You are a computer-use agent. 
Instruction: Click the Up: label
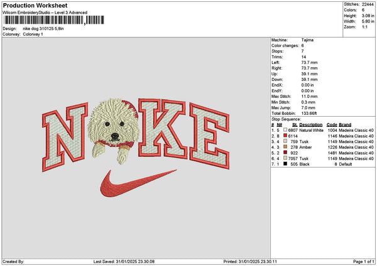(x=275, y=74)
